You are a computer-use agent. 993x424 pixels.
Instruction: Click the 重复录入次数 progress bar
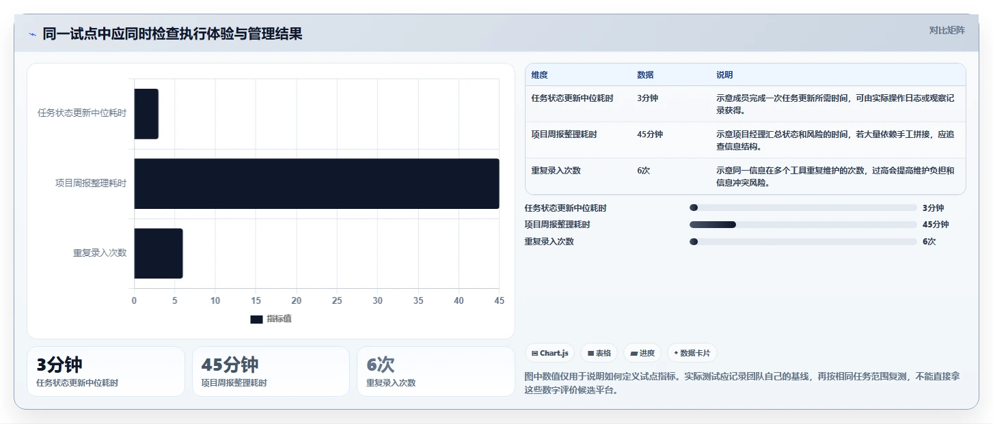tap(803, 242)
